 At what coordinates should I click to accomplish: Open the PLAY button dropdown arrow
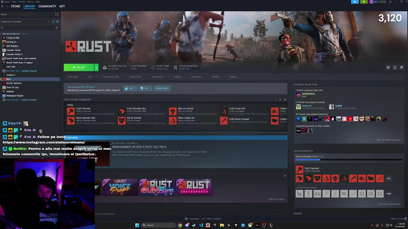96,67
